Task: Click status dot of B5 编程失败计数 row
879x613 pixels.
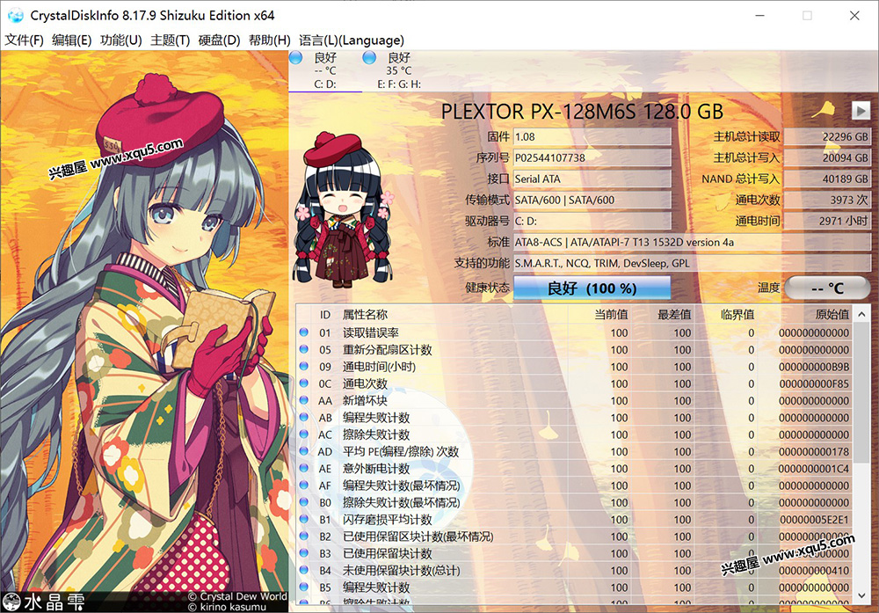Action: [x=304, y=587]
